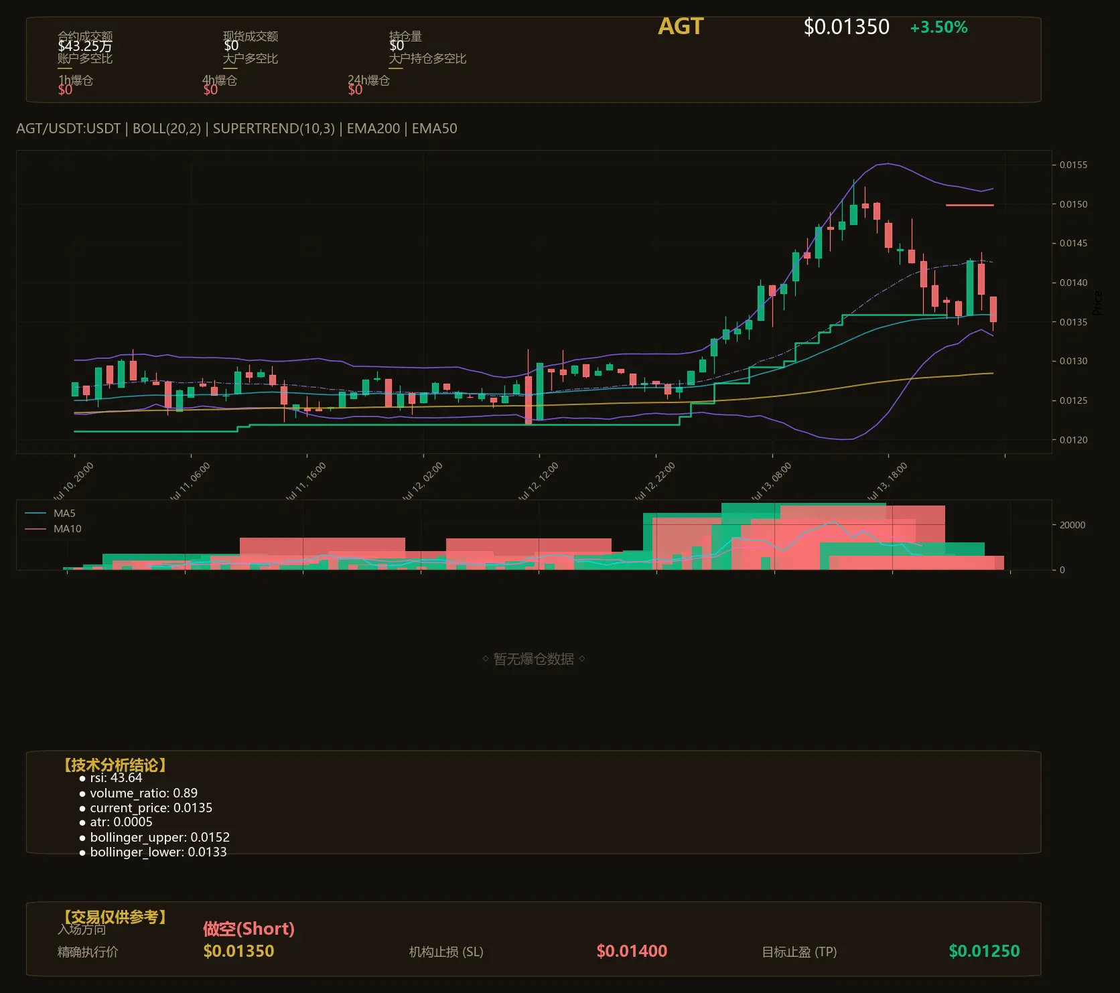This screenshot has width=1120, height=993.
Task: Click the 大户持仓多空比 label
Action: (427, 58)
